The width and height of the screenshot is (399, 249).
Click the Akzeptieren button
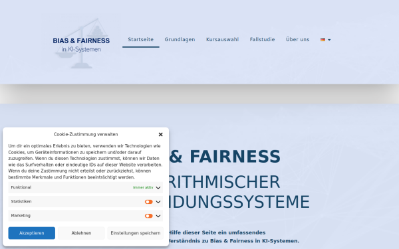coord(31,233)
